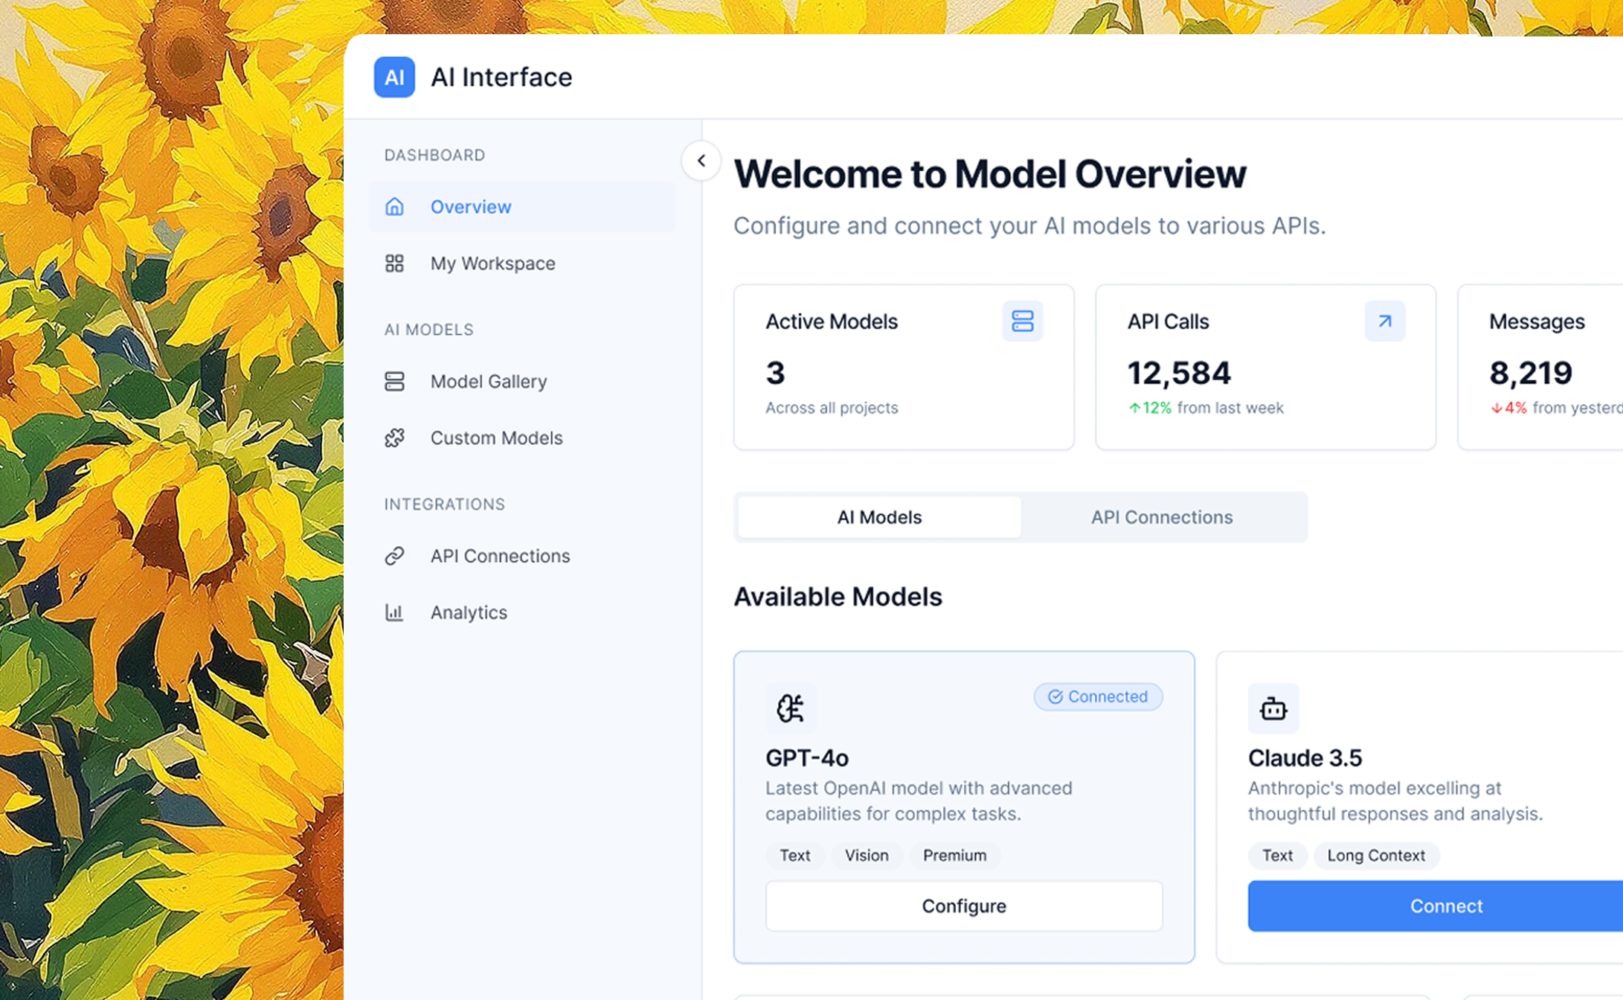The width and height of the screenshot is (1623, 1000).
Task: Go to My Workspace
Action: (x=521, y=263)
